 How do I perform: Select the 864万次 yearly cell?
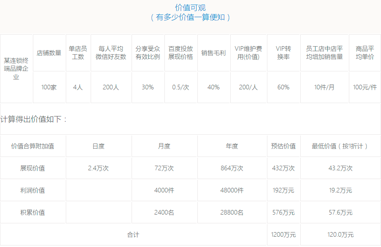pyautogui.click(x=232, y=168)
